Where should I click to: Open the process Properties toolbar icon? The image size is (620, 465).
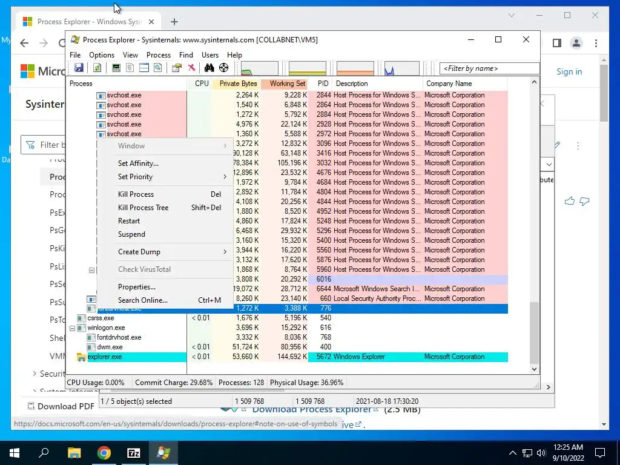(177, 68)
